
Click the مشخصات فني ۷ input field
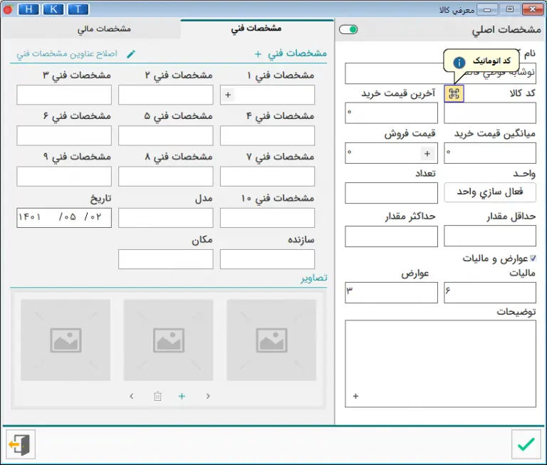coord(267,176)
